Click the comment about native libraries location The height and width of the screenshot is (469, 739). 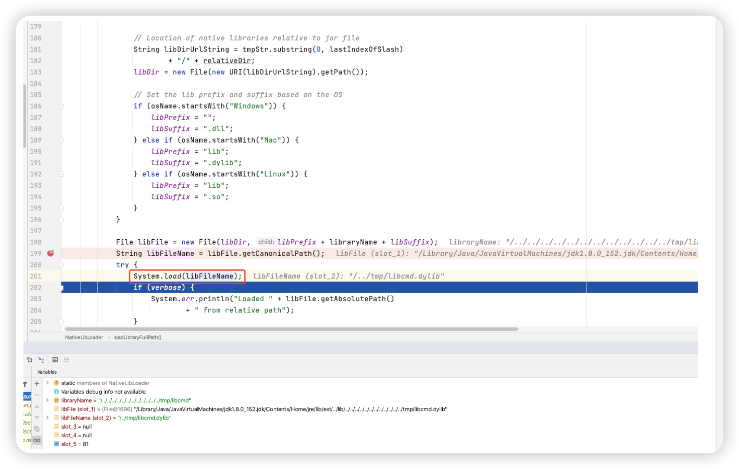[x=246, y=38]
